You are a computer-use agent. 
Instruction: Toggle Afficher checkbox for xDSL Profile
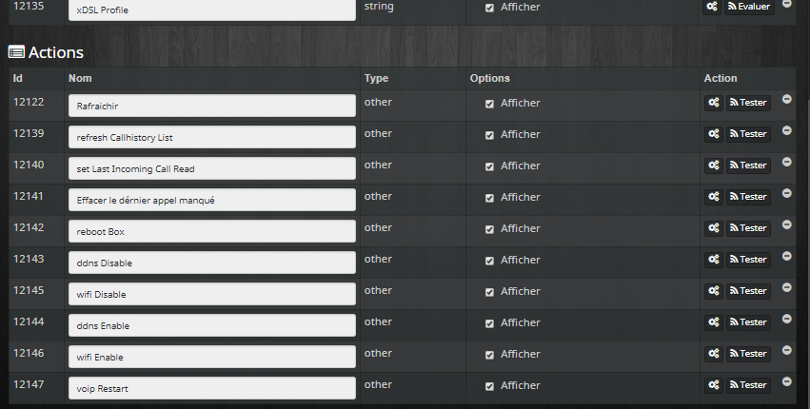(x=490, y=8)
